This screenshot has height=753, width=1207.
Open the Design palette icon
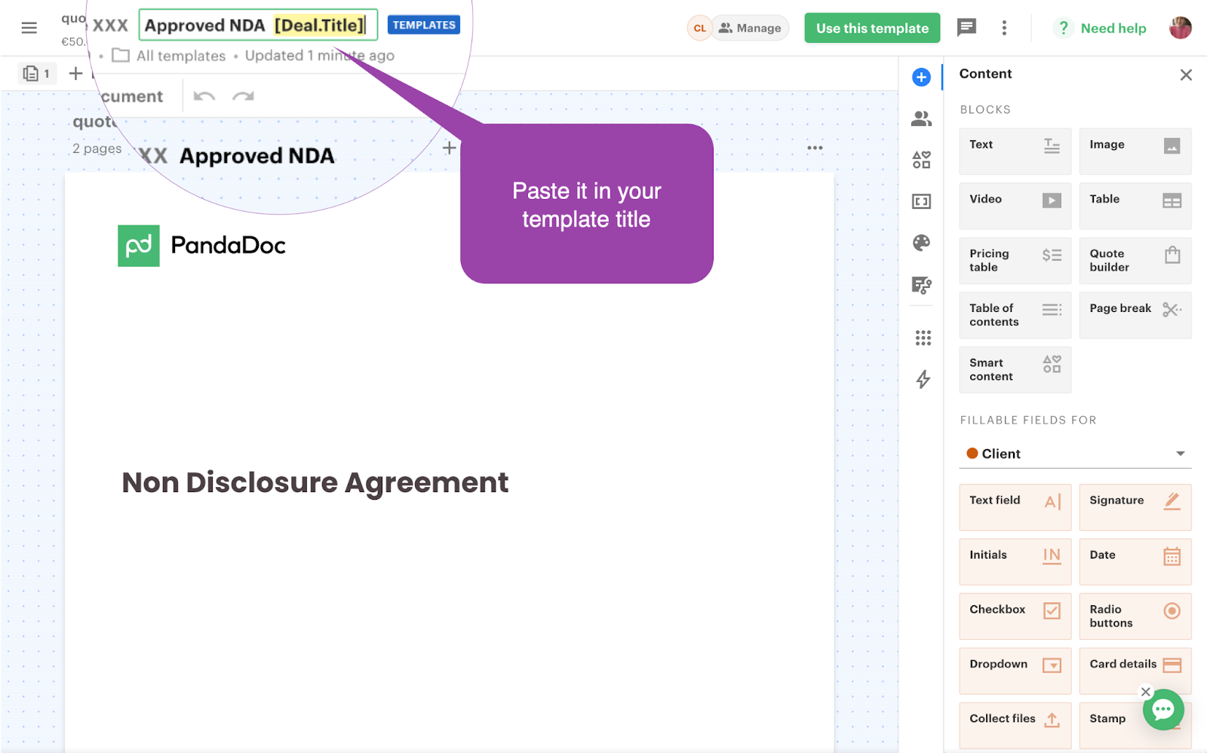921,243
